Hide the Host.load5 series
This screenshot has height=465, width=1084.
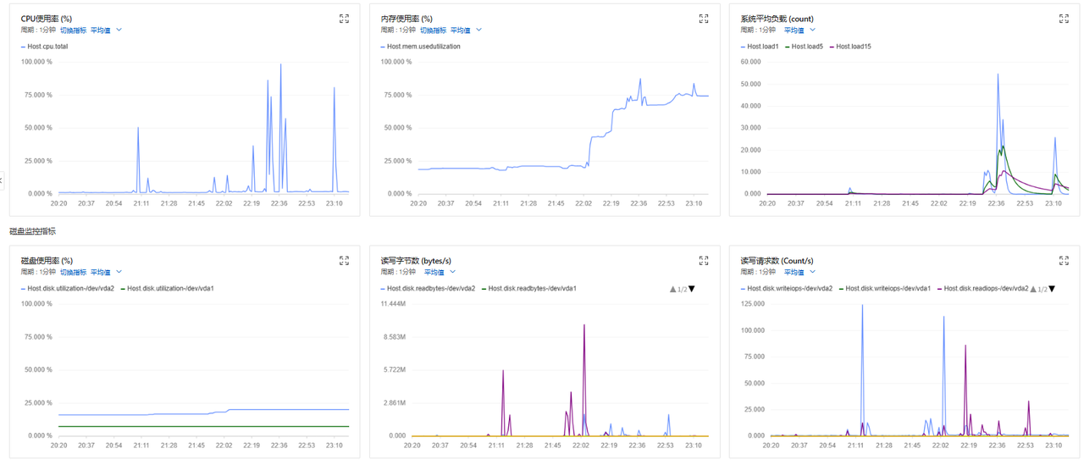point(804,47)
